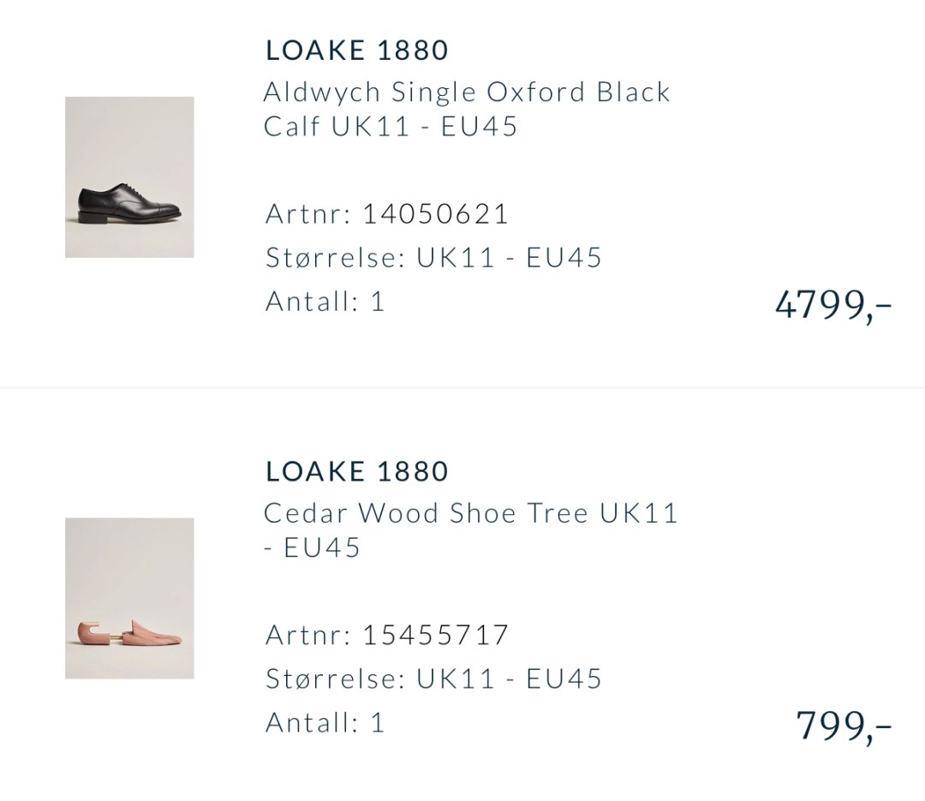Click Antall quantity for the Oxford shoe
Viewport: 925px width, 801px height.
click(x=325, y=302)
